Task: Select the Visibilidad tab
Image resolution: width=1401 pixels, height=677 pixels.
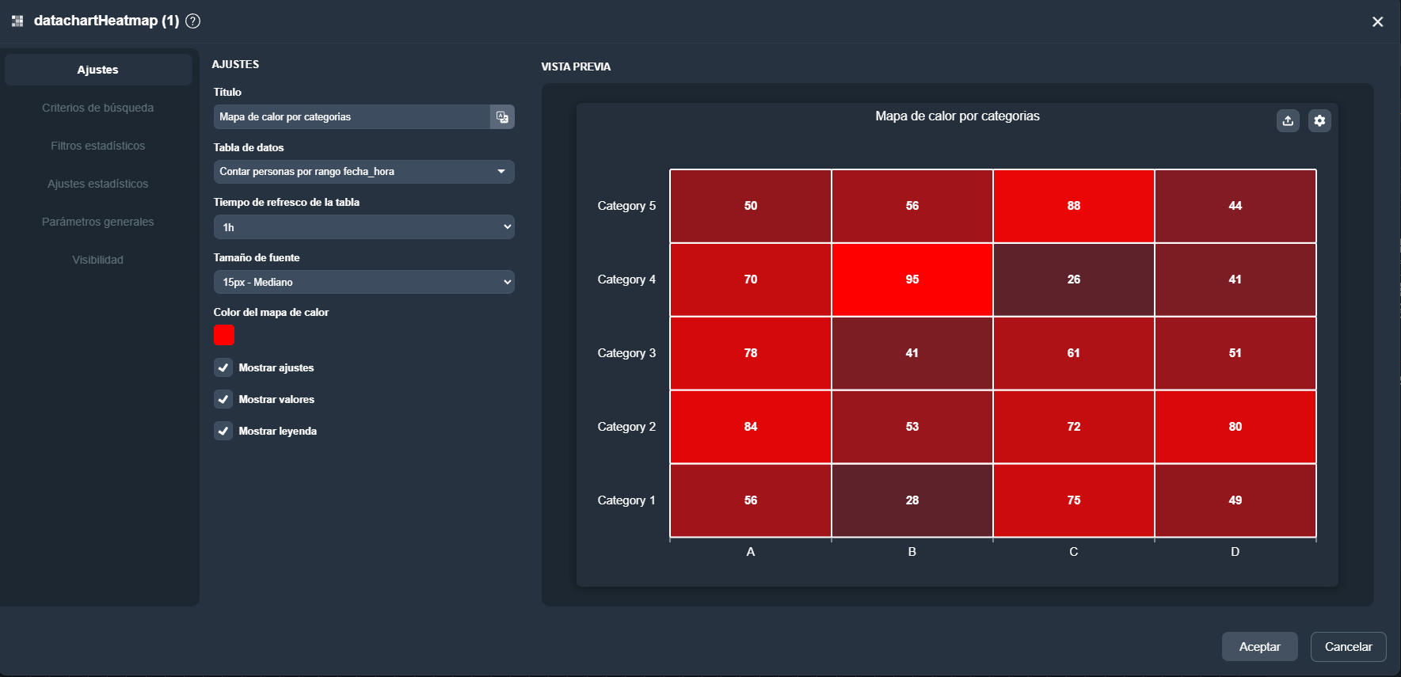Action: [98, 260]
